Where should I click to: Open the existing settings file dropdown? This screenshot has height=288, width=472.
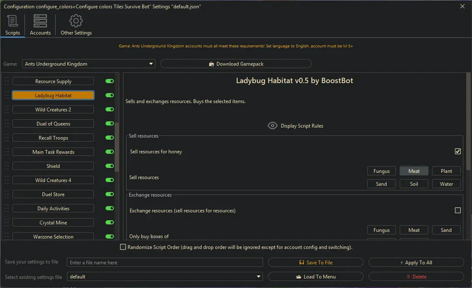[259, 277]
